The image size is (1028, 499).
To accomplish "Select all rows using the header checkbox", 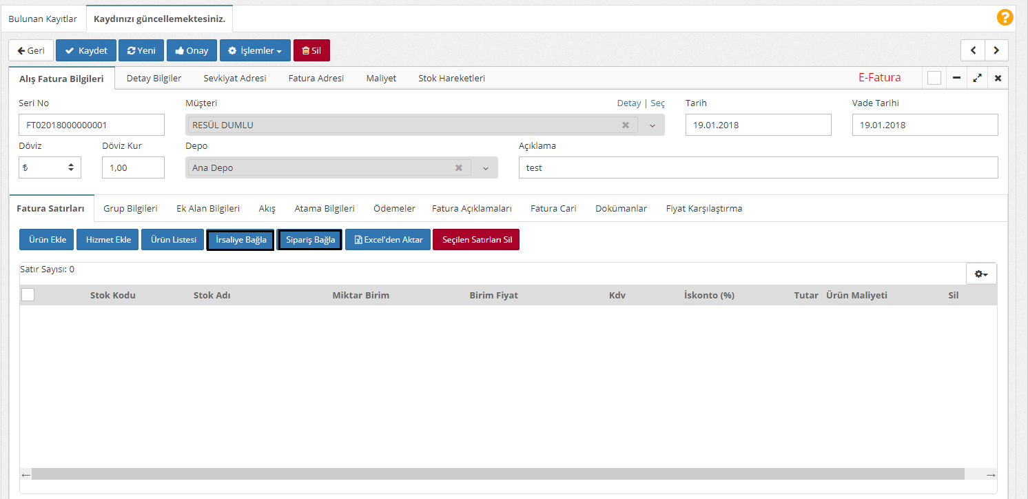I will tap(28, 295).
